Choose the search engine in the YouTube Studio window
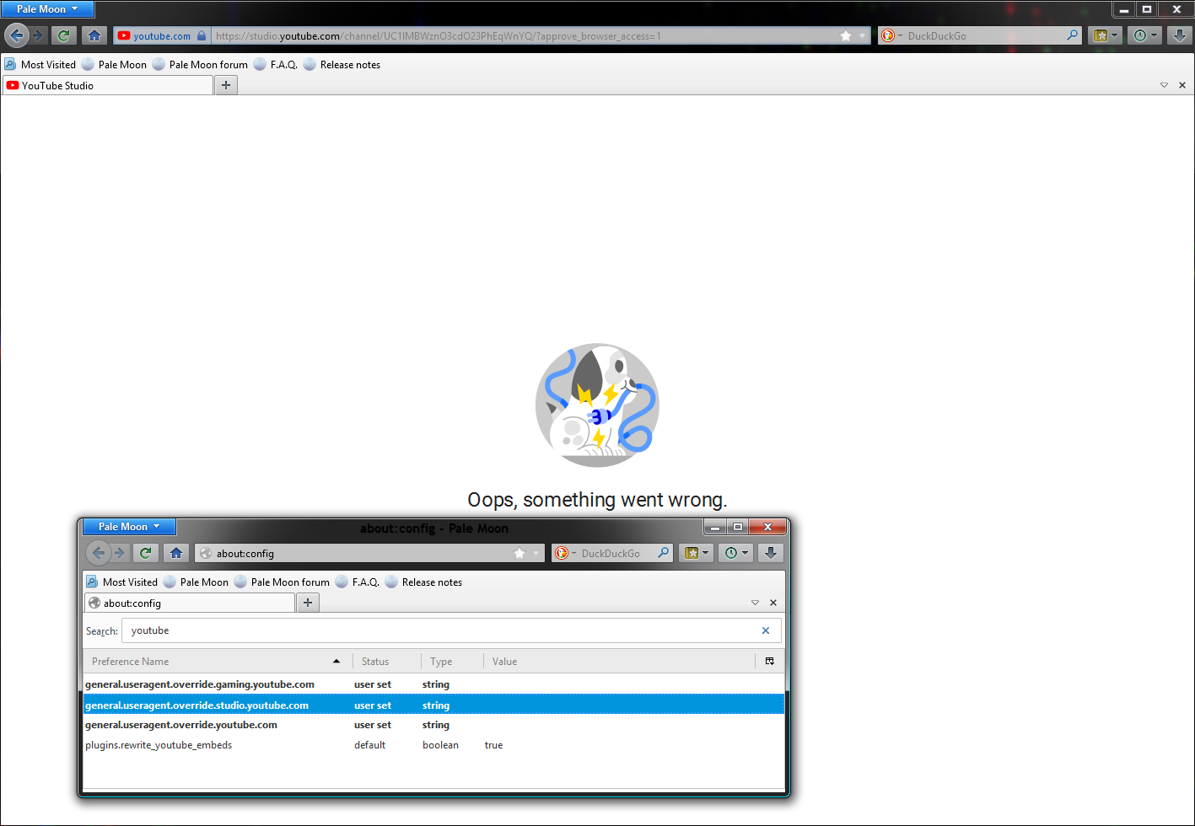 coord(891,35)
